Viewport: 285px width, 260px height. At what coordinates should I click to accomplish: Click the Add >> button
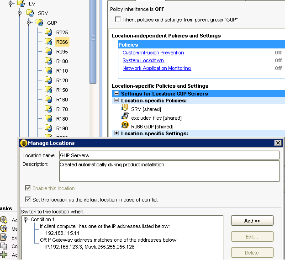click(252, 221)
